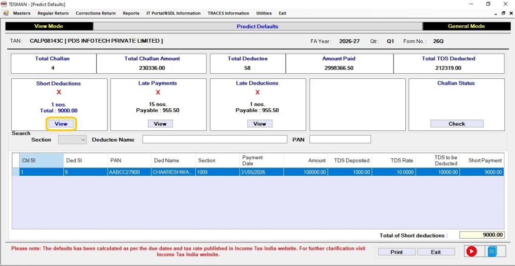View Late Payments details
515x266 pixels.
(x=160, y=124)
